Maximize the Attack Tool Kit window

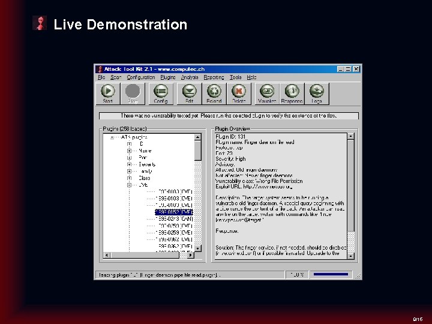click(x=348, y=69)
